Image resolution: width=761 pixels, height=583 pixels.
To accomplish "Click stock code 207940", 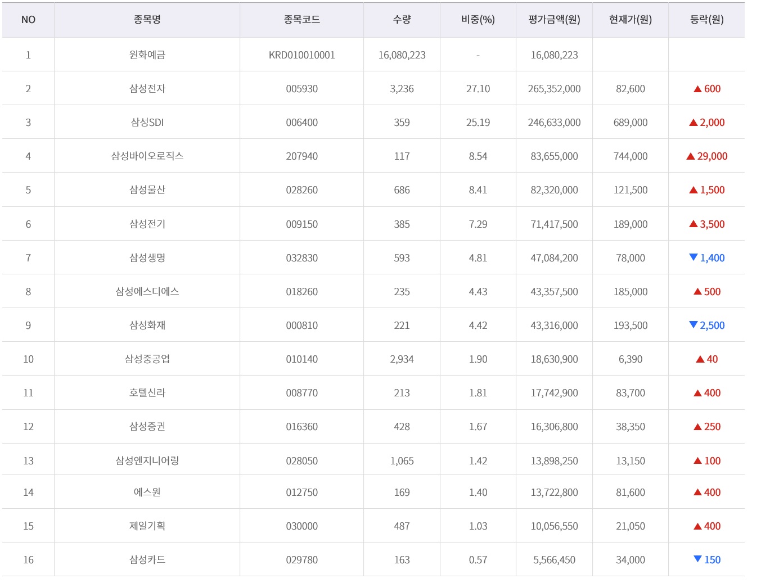I will (x=301, y=156).
